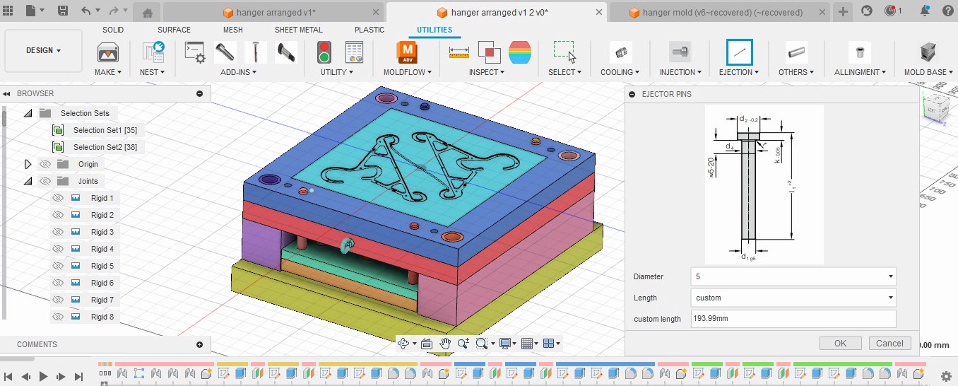Image resolution: width=958 pixels, height=386 pixels.
Task: Click the custom length input field
Action: [x=793, y=319]
